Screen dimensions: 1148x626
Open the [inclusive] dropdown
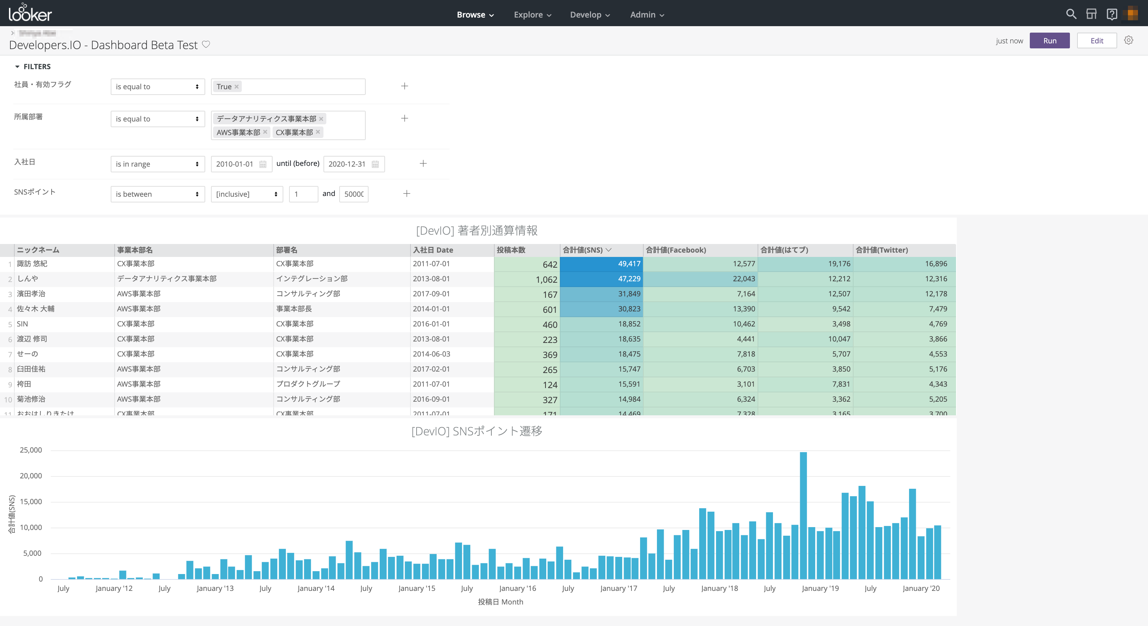click(x=246, y=194)
